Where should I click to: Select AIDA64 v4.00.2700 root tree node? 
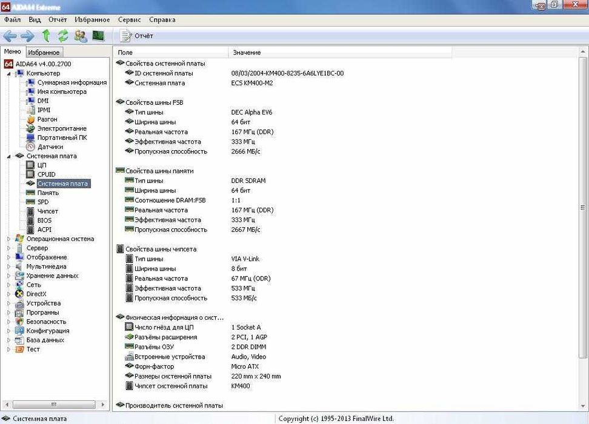pyautogui.click(x=43, y=64)
